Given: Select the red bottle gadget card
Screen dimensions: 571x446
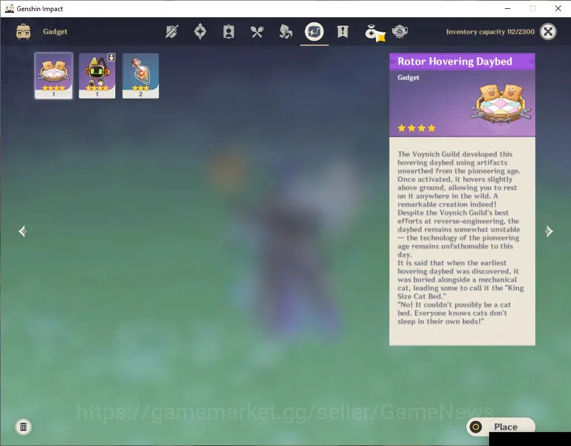Looking at the screenshot, I should pyautogui.click(x=140, y=76).
